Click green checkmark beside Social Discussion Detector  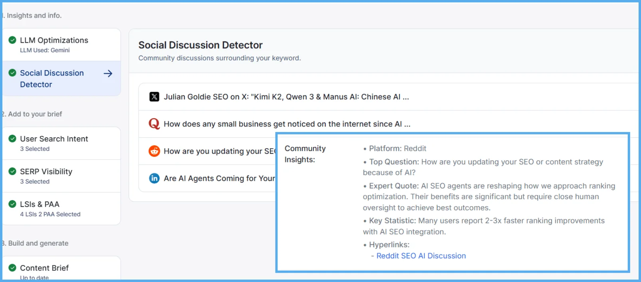12,73
